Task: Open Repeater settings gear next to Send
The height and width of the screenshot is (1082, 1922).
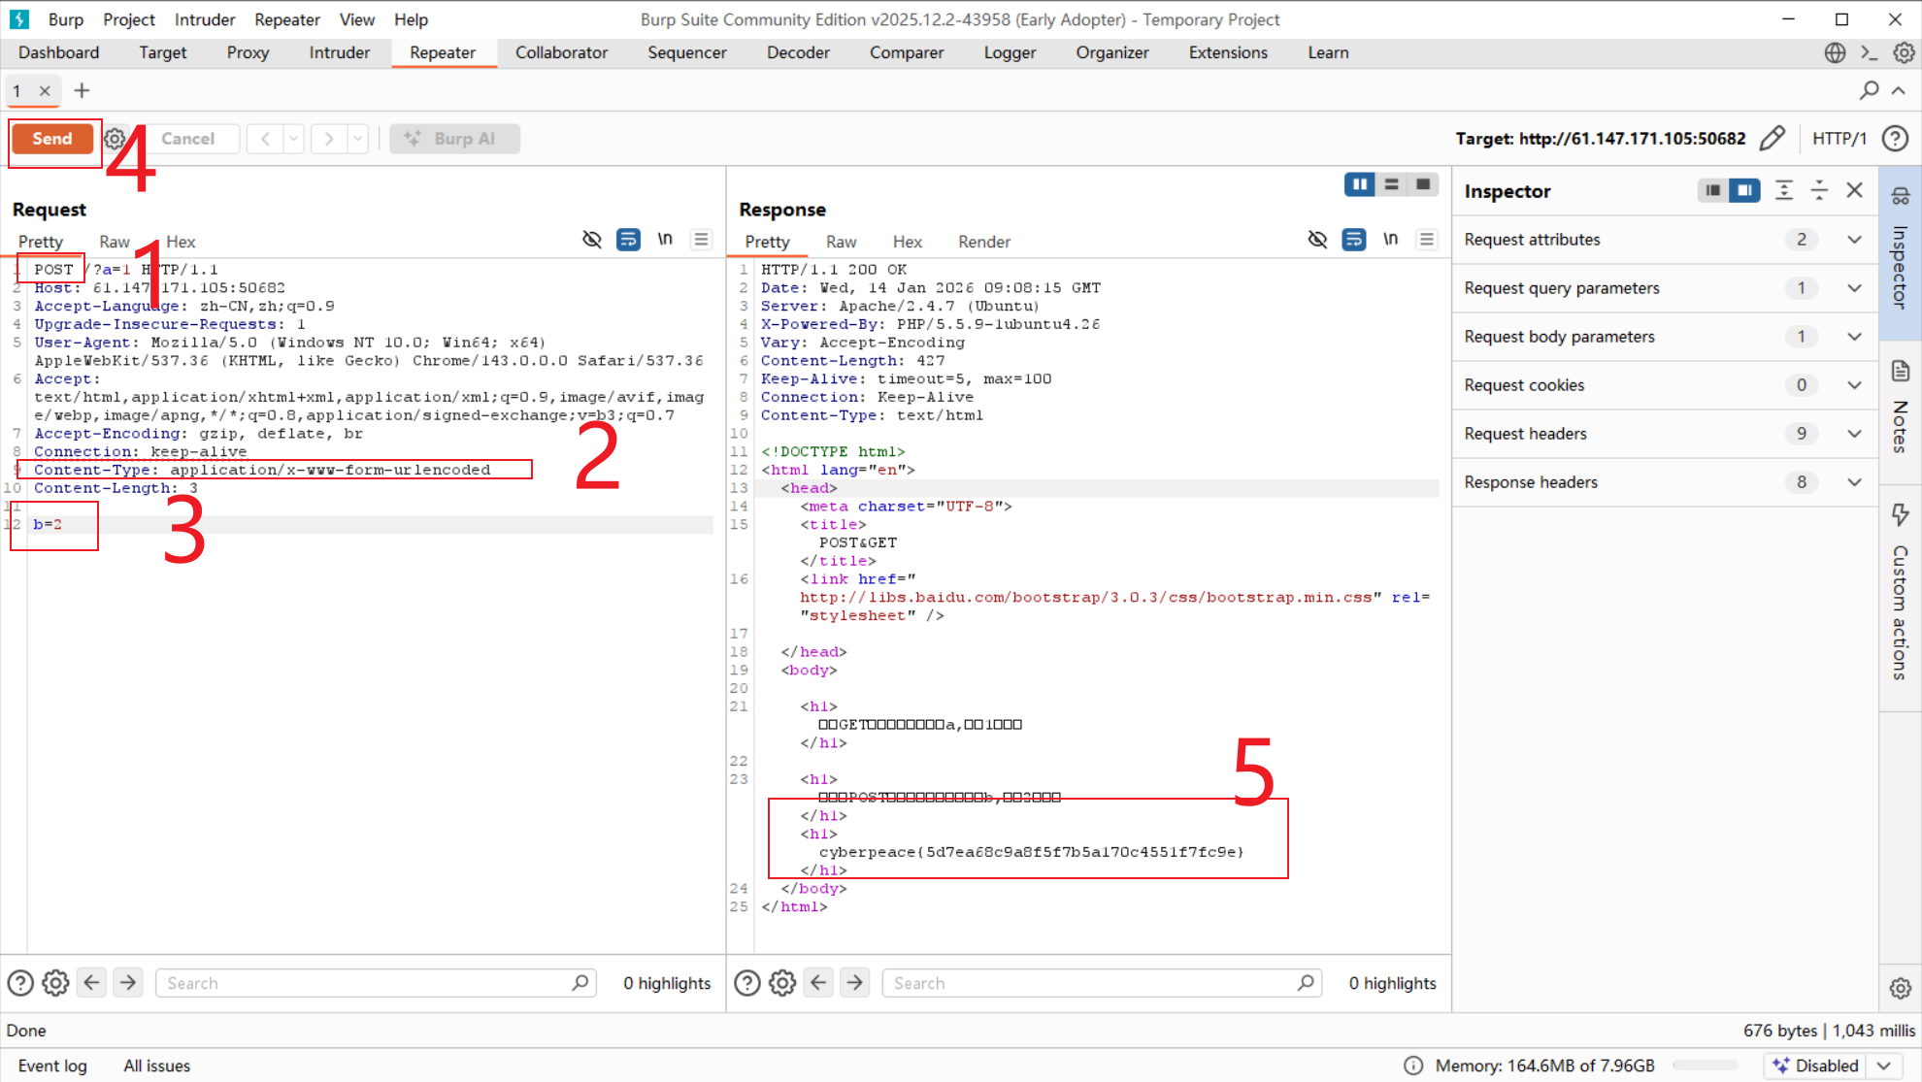Action: click(115, 139)
